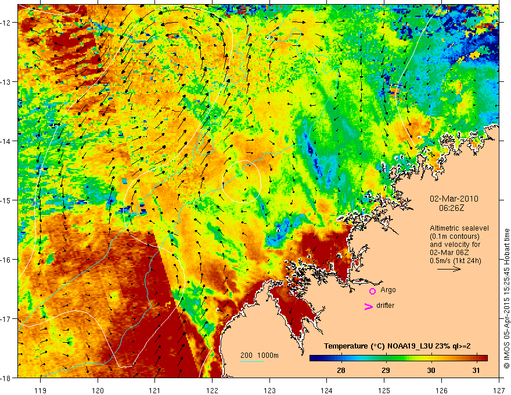Click the temperature color bar
511x395 pixels.
398,358
